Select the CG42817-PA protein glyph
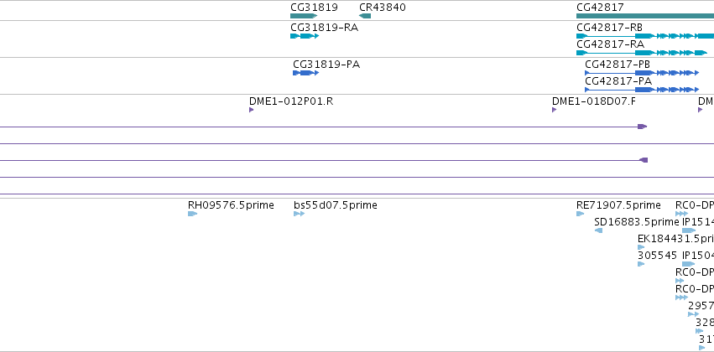 click(x=642, y=90)
